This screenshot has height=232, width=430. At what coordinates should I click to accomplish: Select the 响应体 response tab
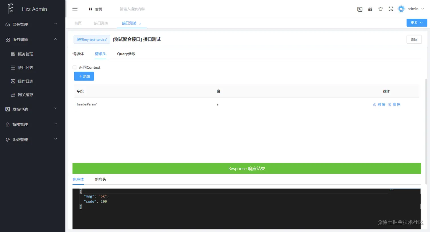[78, 180]
